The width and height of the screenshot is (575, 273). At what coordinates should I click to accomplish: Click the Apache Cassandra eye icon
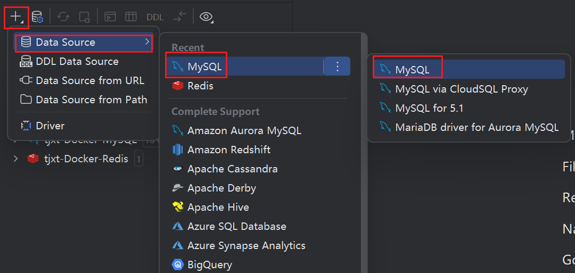coord(177,169)
